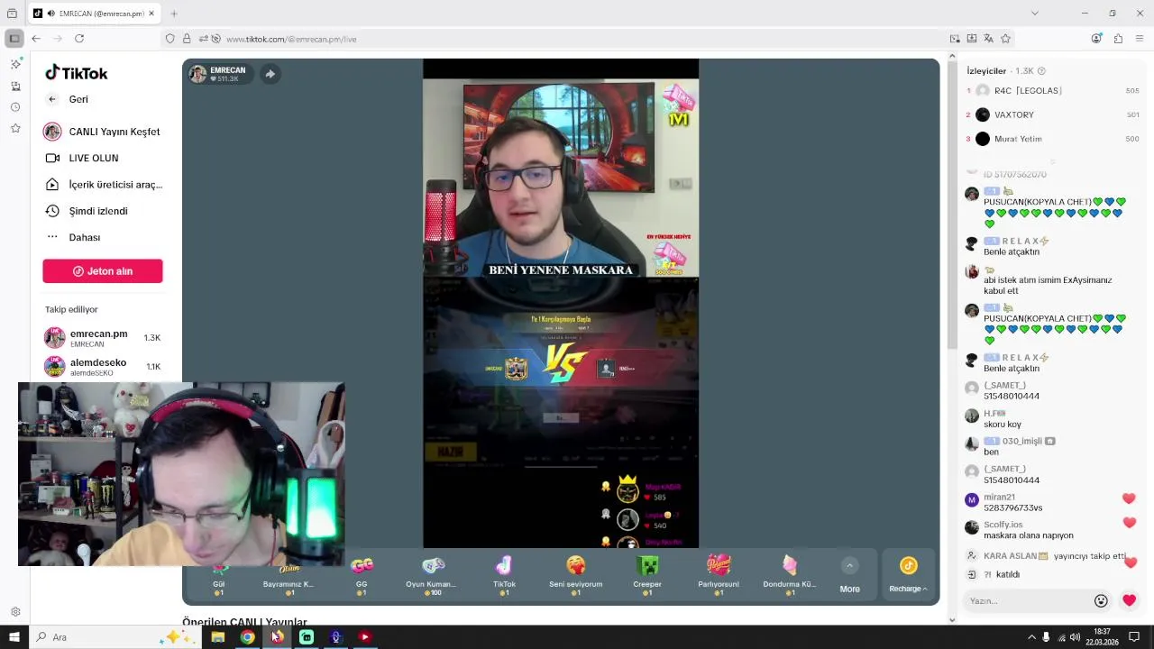Open the emoji picker in chat
This screenshot has width=1154, height=649.
tap(1101, 601)
